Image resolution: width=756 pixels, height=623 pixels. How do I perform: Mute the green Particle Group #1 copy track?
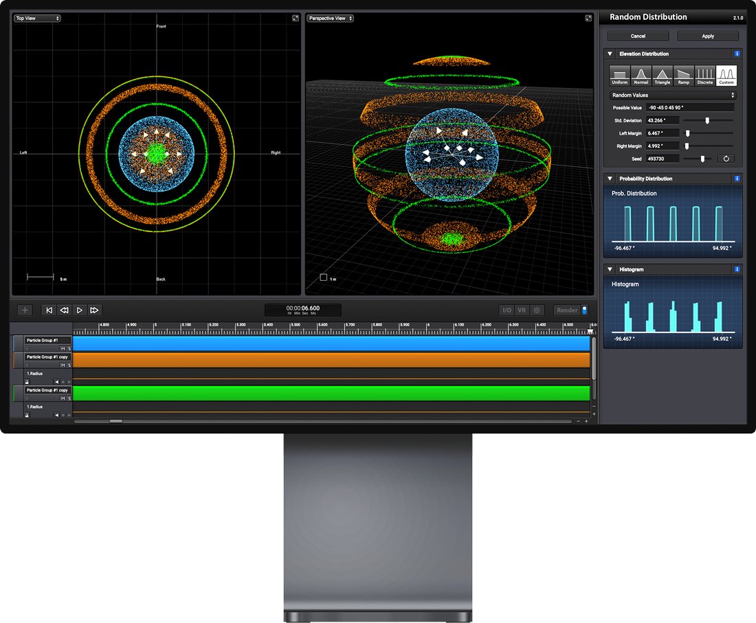pyautogui.click(x=63, y=398)
